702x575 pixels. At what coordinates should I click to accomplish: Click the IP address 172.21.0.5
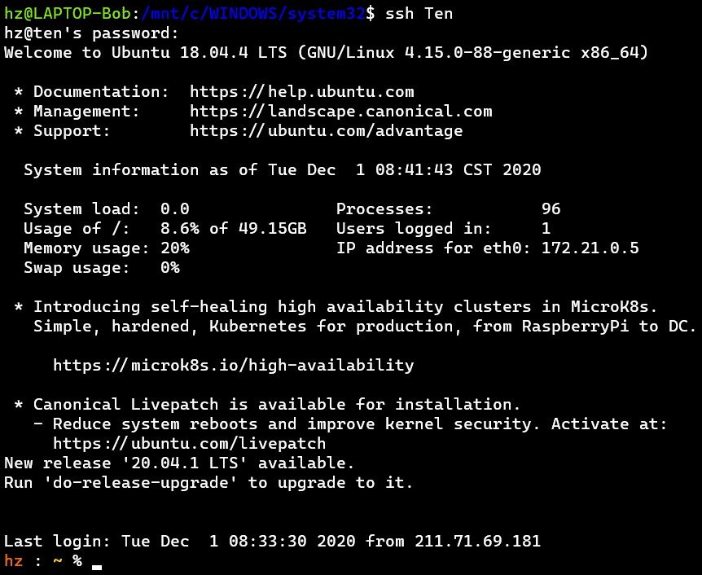pyautogui.click(x=590, y=248)
